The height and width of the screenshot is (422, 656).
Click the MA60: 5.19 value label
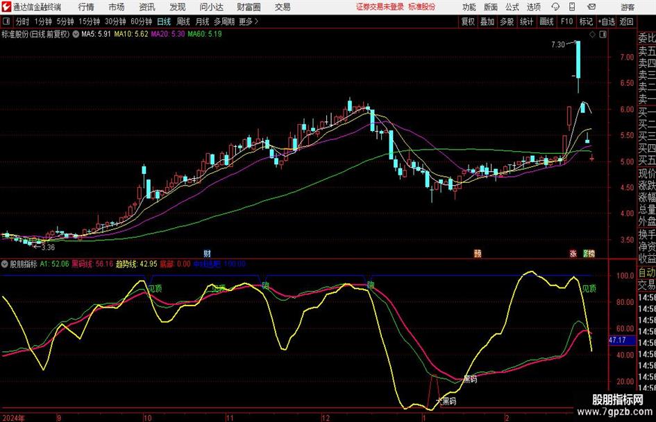pos(205,34)
